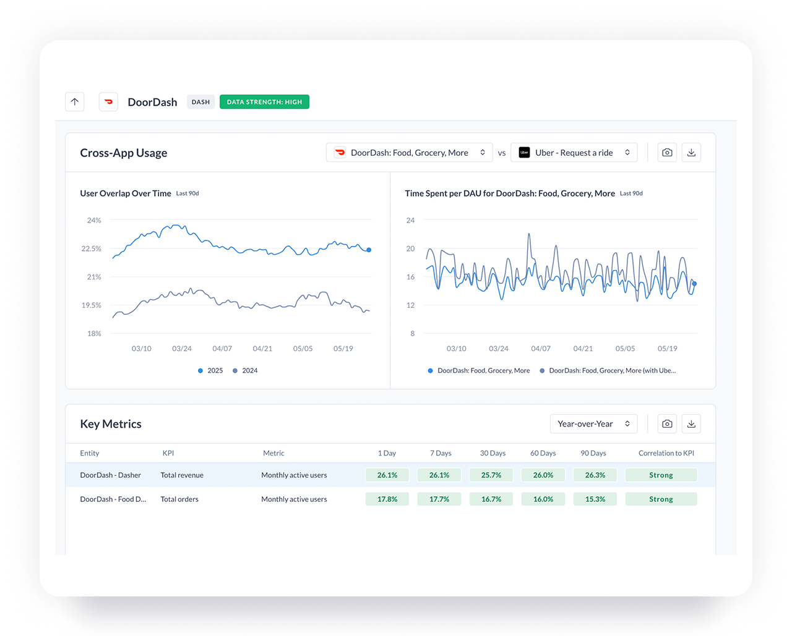The image size is (792, 636).
Task: Open Uber - Request a ride dropdown
Action: coord(574,153)
